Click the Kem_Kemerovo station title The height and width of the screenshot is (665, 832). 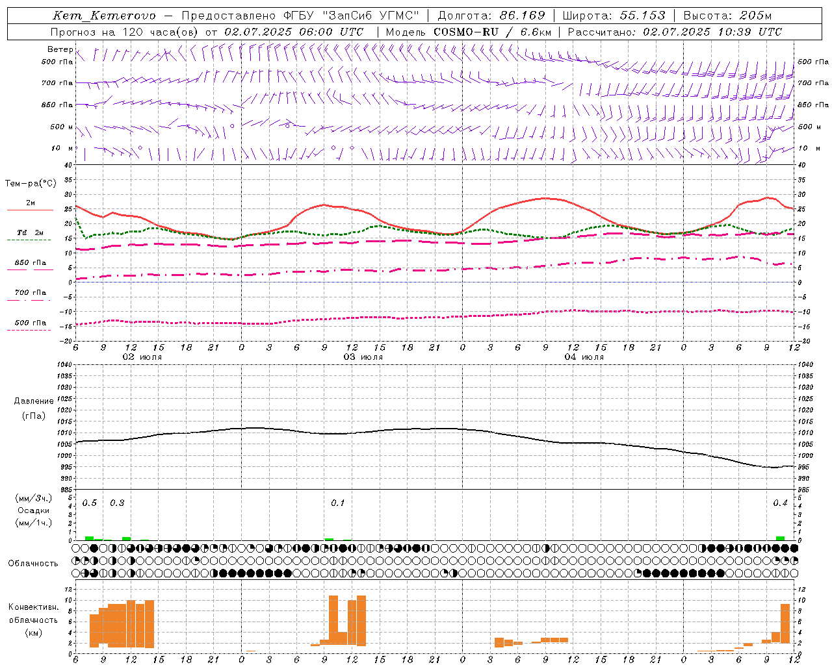click(x=104, y=16)
